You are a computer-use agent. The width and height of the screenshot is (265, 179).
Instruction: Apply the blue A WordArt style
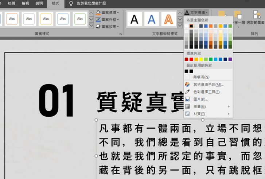coord(152,19)
